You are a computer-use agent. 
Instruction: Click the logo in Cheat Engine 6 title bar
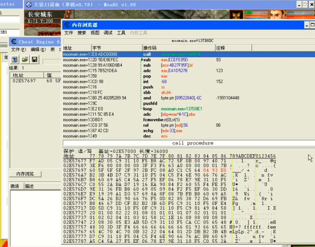tap(14, 42)
